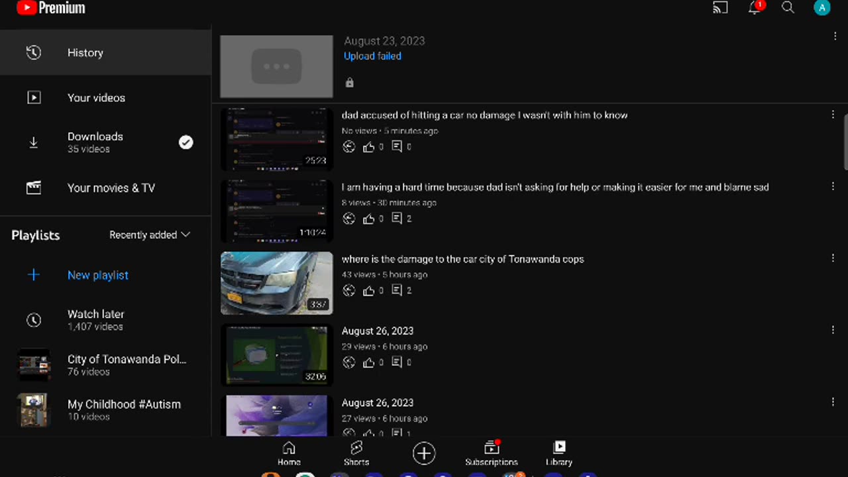848x477 pixels.
Task: Open Your videos in the sidebar
Action: point(105,97)
